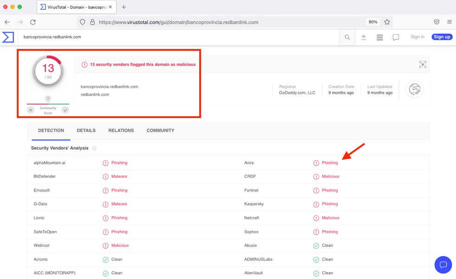Image resolution: width=456 pixels, height=279 pixels.
Task: Click the VirusTotal domain search field
Action: [x=176, y=37]
